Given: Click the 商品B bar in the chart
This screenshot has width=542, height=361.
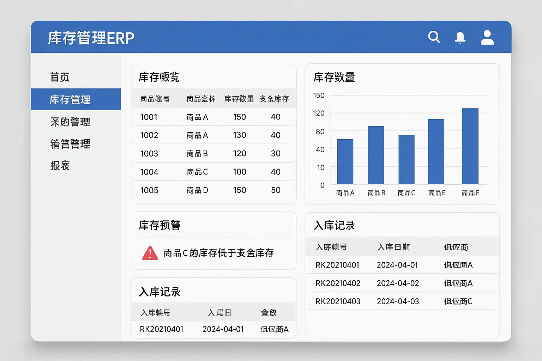Looking at the screenshot, I should click(376, 155).
